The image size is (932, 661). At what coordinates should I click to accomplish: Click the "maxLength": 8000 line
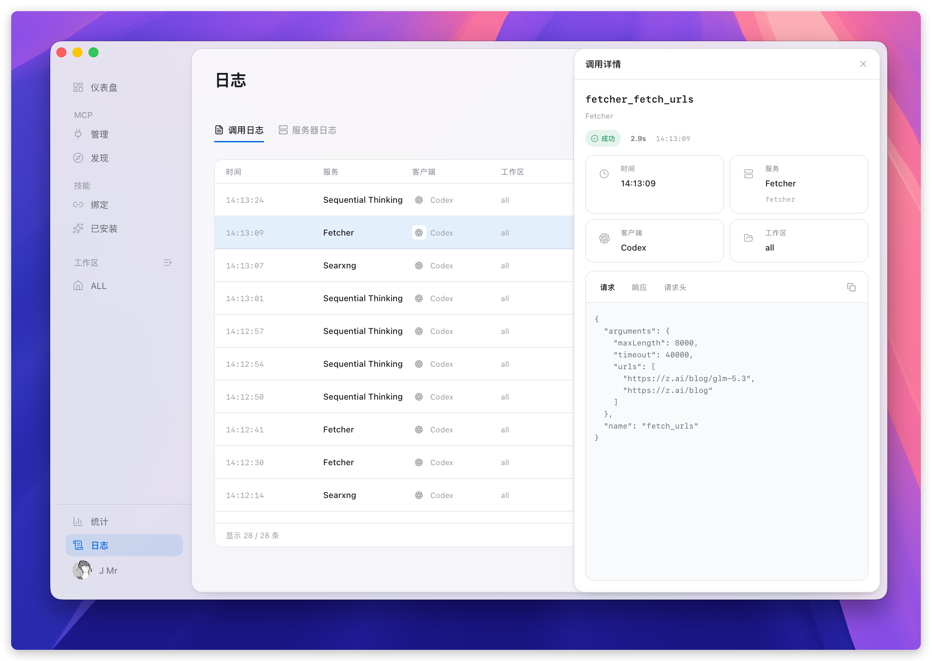tap(655, 343)
